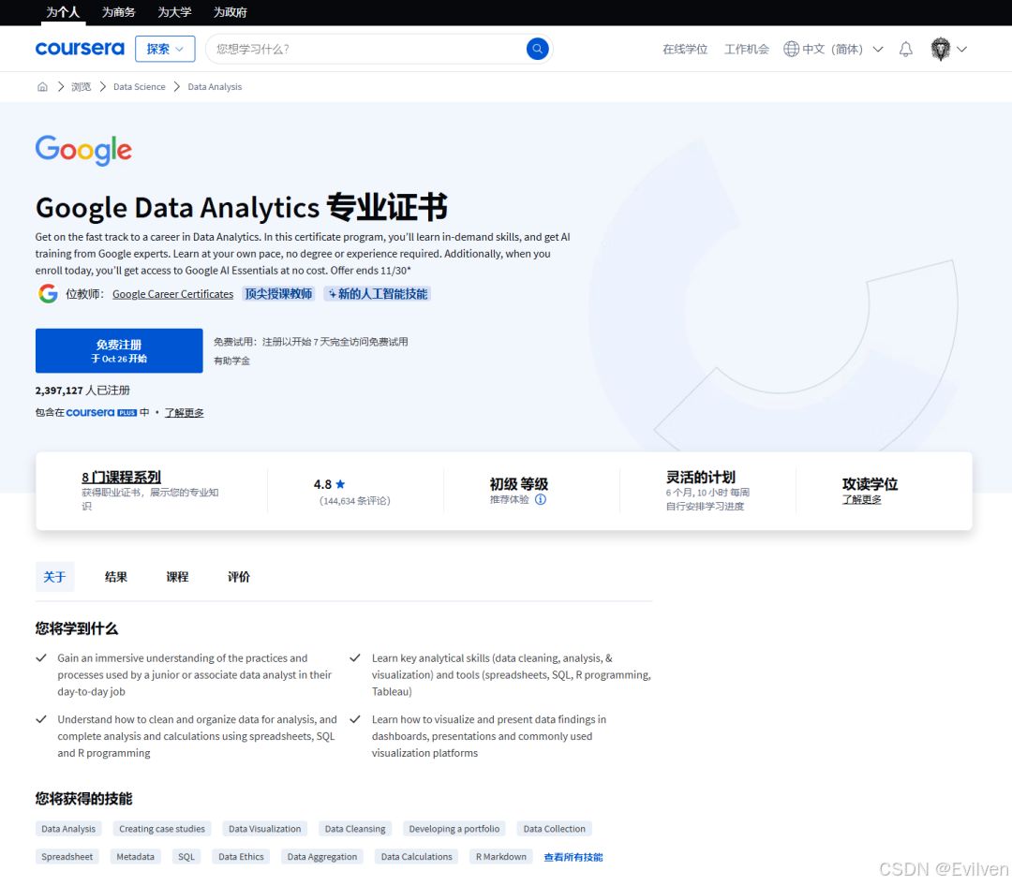Click the Coursera Plus logo badge
Image resolution: width=1012 pixels, height=885 pixels.
pyautogui.click(x=100, y=412)
